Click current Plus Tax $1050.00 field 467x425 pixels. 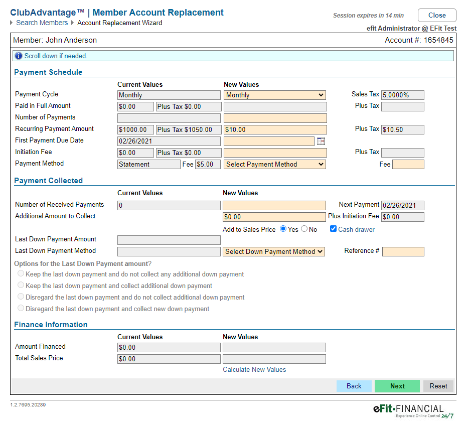pos(189,130)
